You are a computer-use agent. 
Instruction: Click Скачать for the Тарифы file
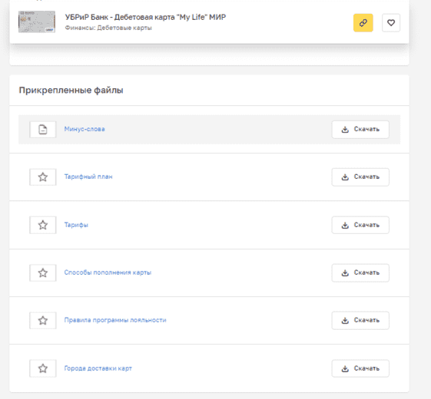point(360,225)
